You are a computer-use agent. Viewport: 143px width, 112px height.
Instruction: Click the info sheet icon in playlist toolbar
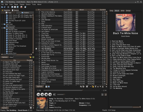pyautogui.click(x=87, y=87)
